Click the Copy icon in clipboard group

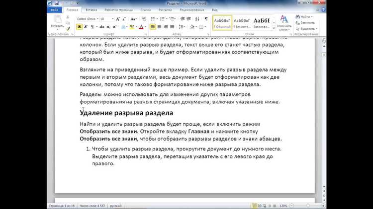pyautogui.click(x=68, y=23)
